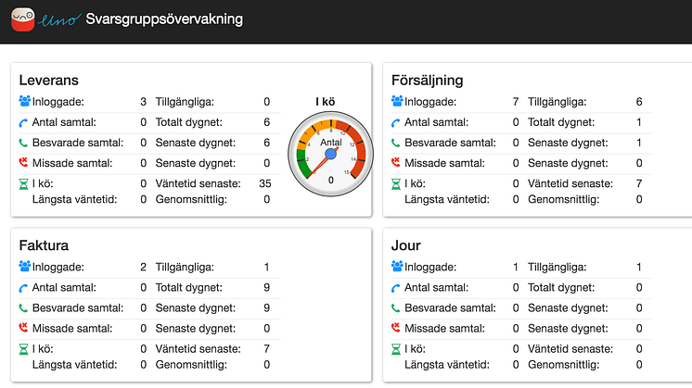The height and width of the screenshot is (388, 692).
Task: Click the Inloggade people icon in Leverans
Action: point(24,101)
